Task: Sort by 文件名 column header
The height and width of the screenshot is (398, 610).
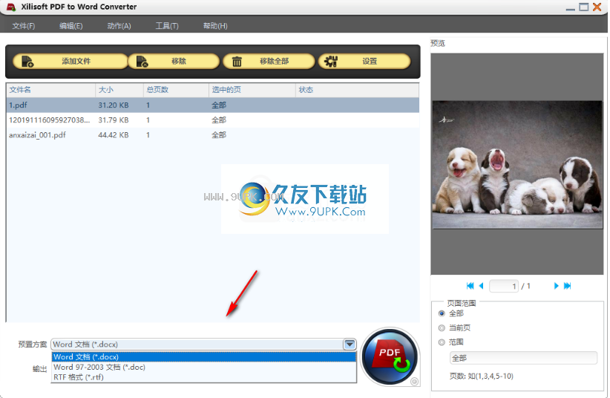Action: pyautogui.click(x=50, y=90)
